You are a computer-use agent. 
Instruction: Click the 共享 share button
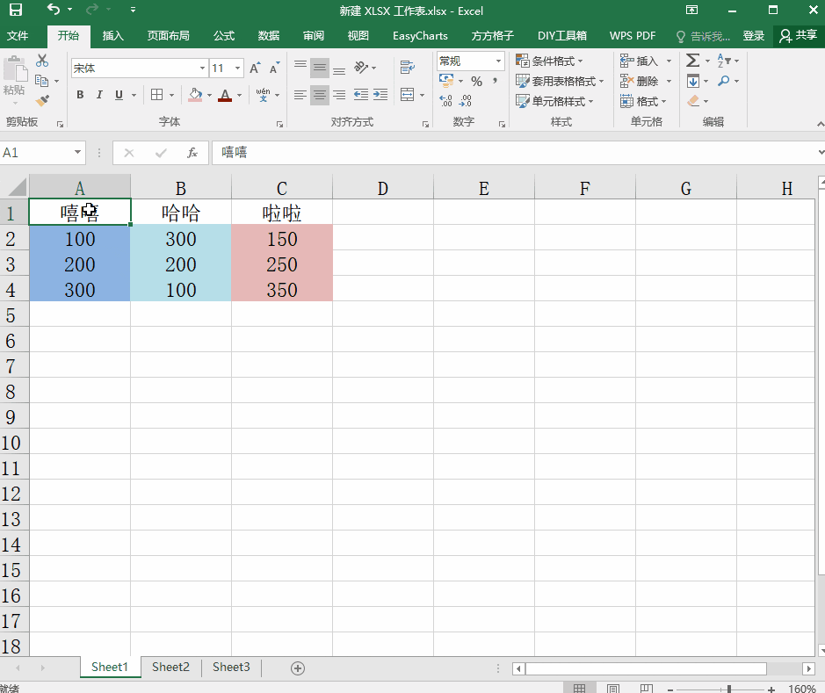click(x=799, y=35)
